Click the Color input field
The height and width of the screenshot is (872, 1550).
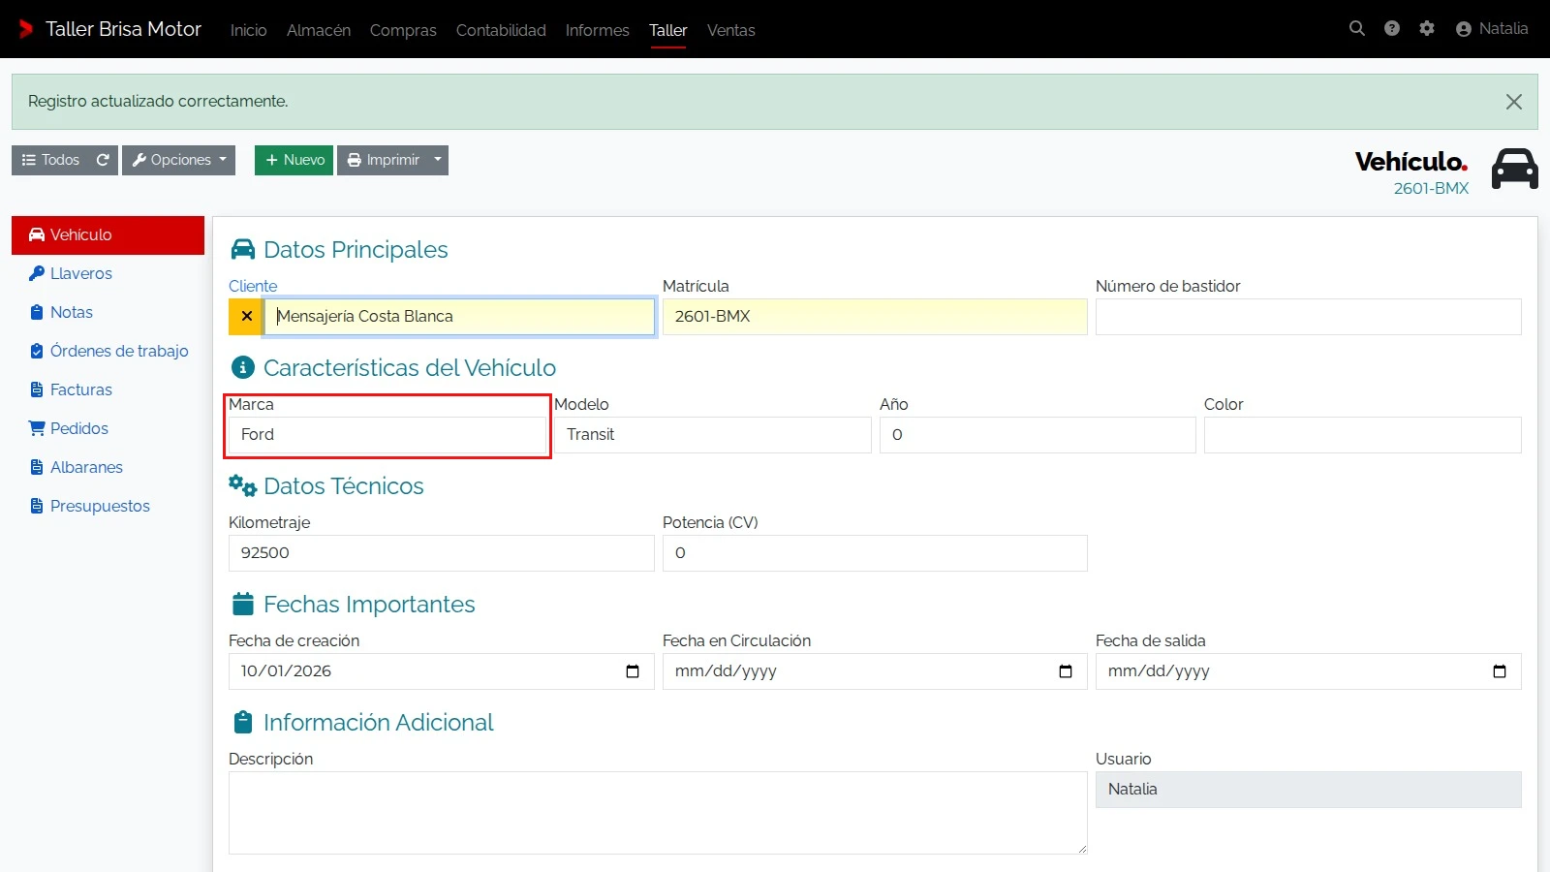(x=1363, y=435)
